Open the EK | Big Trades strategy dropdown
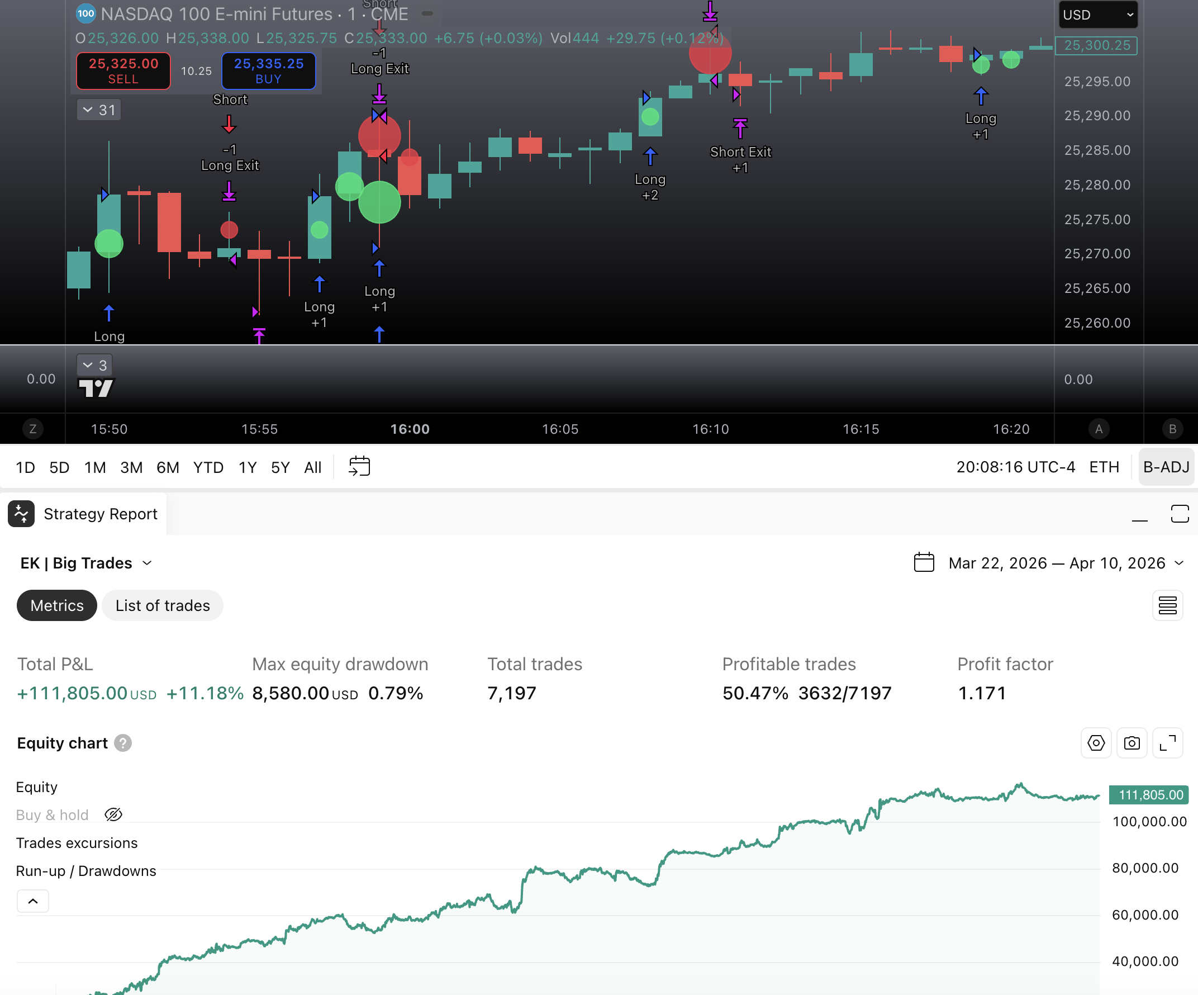This screenshot has width=1198, height=995. tap(85, 562)
